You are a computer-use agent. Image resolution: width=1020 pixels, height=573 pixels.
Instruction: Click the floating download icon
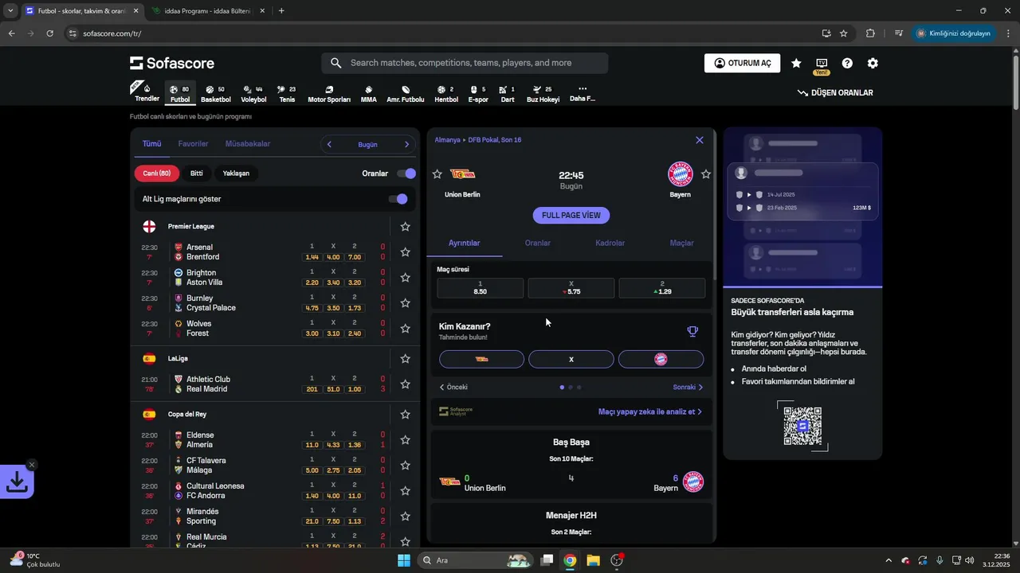17,481
